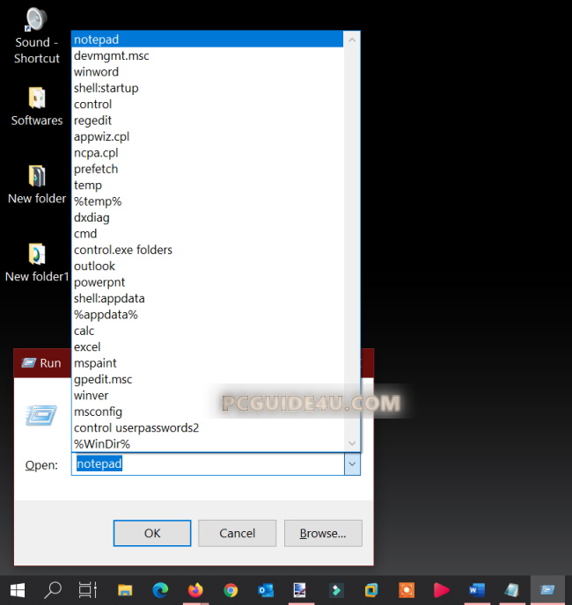Choose the plain 'temp' entry
The height and width of the screenshot is (605, 572).
pyautogui.click(x=208, y=186)
